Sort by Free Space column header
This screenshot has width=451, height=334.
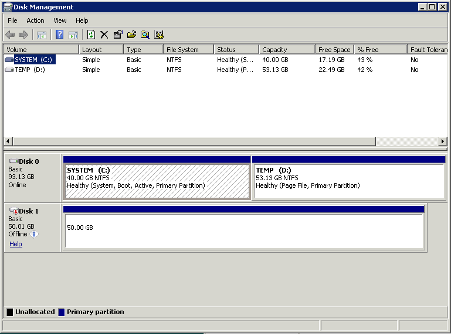click(335, 50)
